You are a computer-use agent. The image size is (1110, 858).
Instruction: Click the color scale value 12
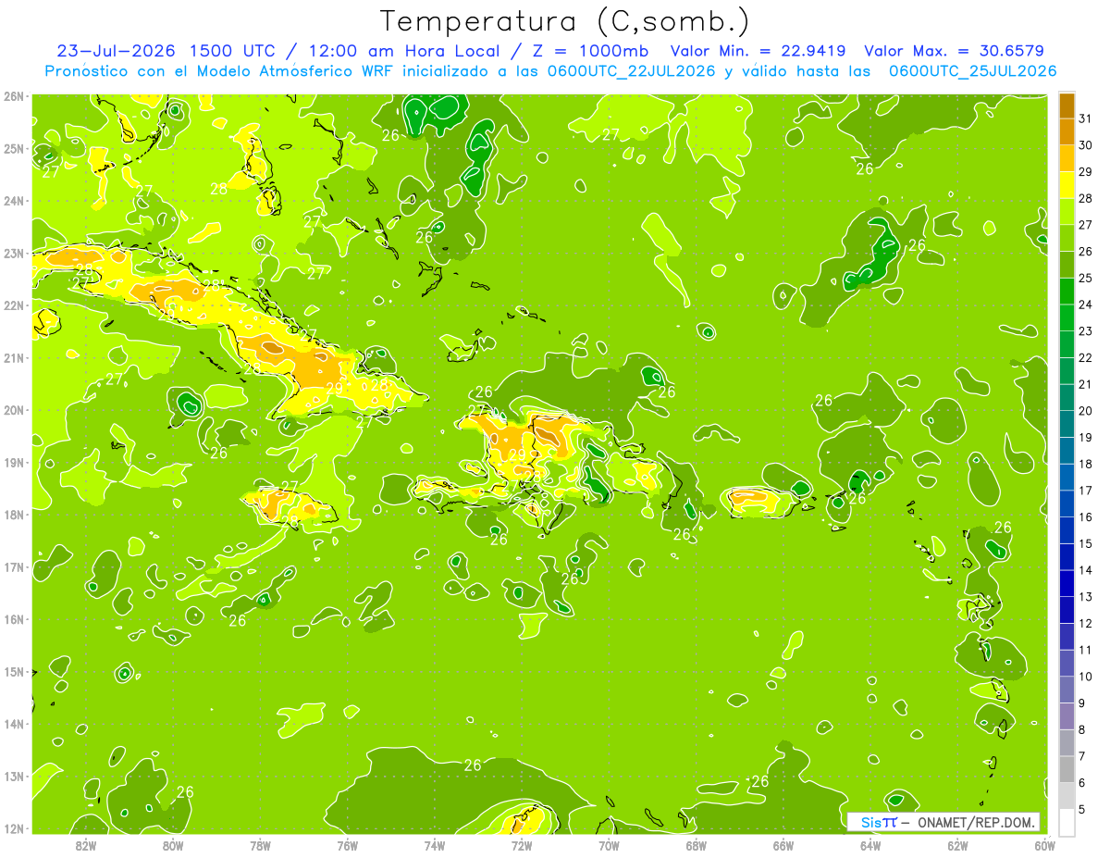pos(1085,623)
